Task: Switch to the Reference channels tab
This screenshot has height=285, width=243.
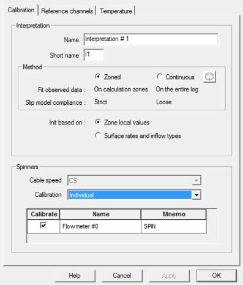Action: 67,11
